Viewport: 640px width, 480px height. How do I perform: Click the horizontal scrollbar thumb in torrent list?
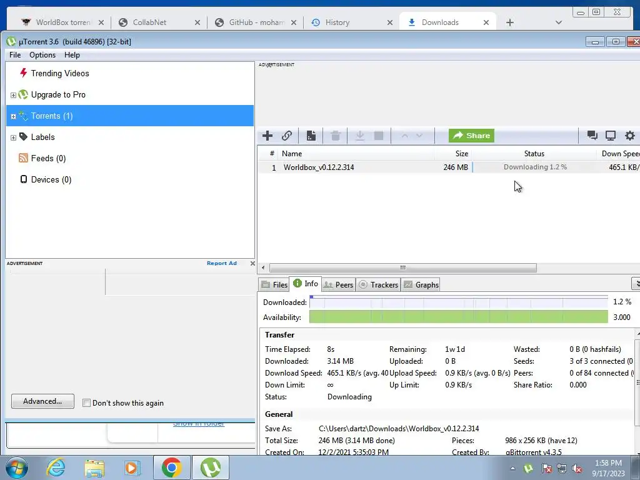[403, 267]
